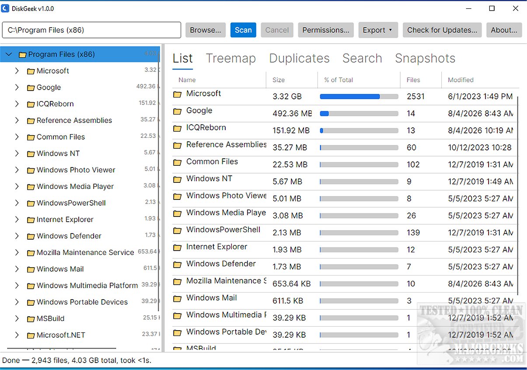This screenshot has width=527, height=370.
Task: Open the Duplicates tab
Action: (299, 59)
